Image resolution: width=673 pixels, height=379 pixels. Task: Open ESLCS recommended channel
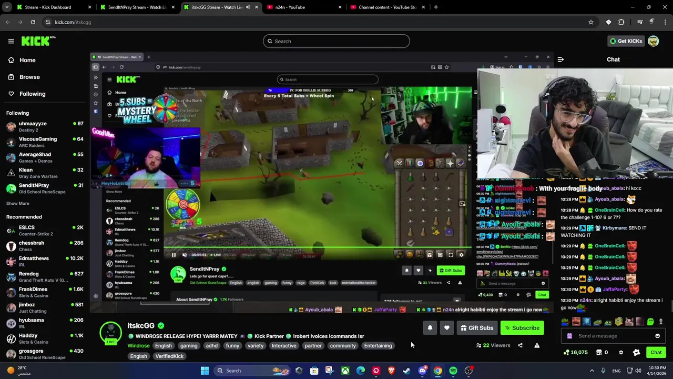coord(45,231)
